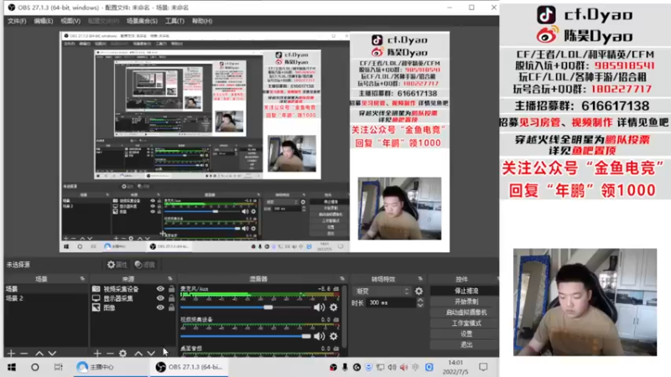Pop out the 场景 dock panel

[x=82, y=279]
